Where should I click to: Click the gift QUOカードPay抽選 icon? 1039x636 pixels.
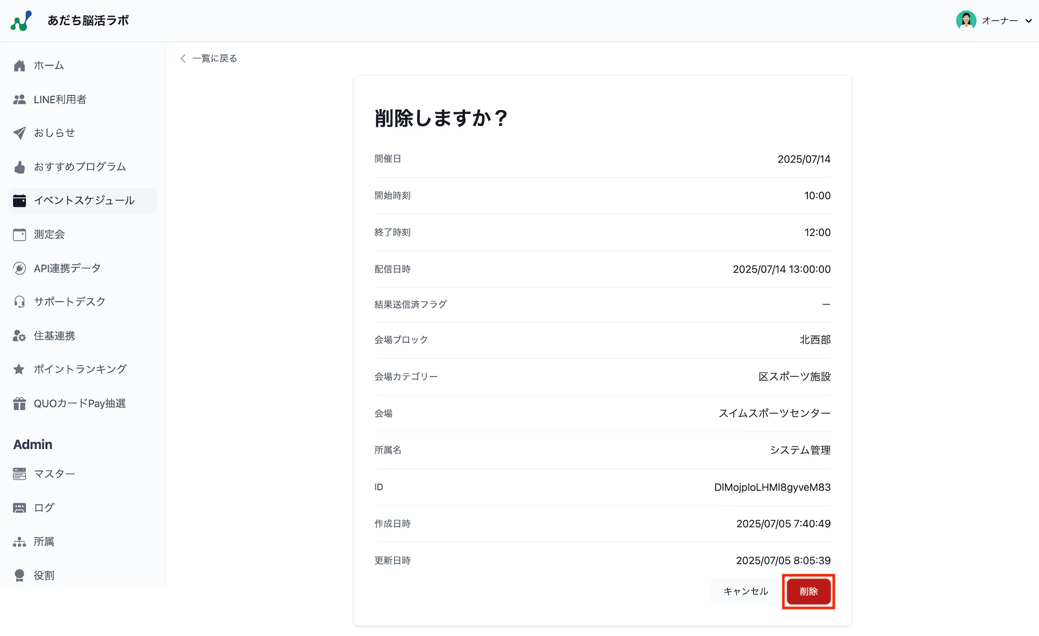point(20,404)
